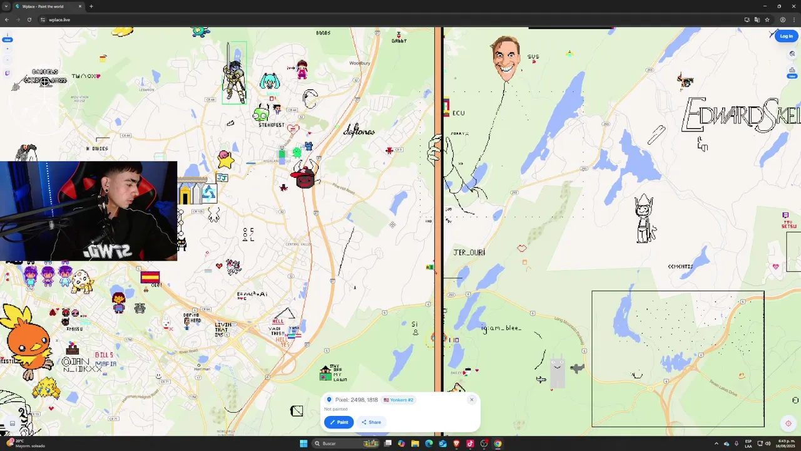
Task: Open the translate page icon
Action: tap(757, 19)
